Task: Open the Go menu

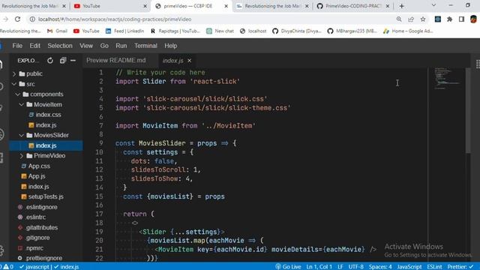Action: pyautogui.click(x=104, y=46)
